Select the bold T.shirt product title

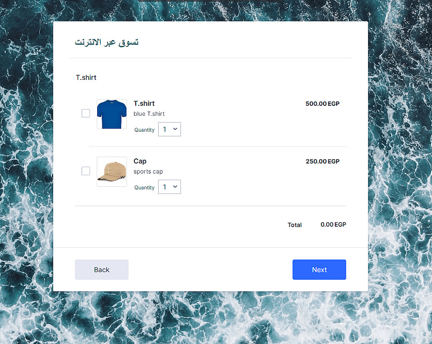point(144,104)
